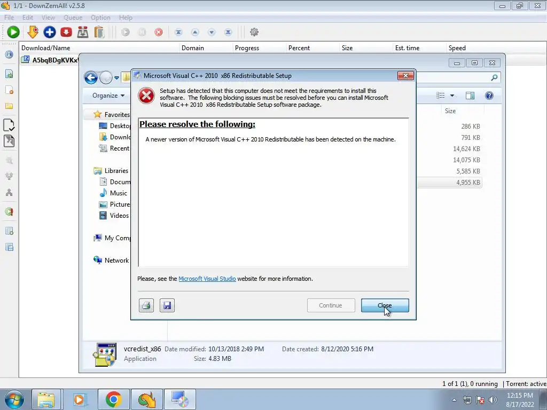The width and height of the screenshot is (547, 410).
Task: Select Favorites in Explorer navigation pane
Action: (117, 115)
